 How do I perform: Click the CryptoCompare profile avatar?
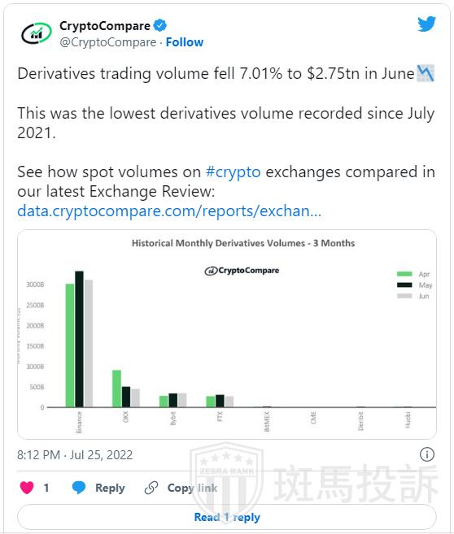click(37, 33)
